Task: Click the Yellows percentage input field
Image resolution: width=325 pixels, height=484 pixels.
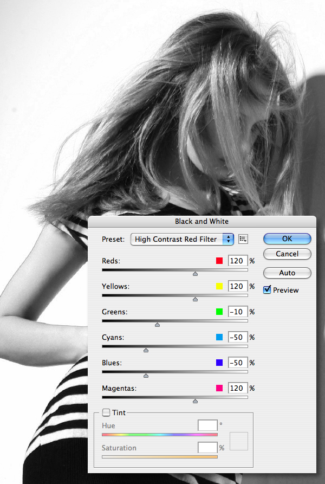Action: [238, 287]
